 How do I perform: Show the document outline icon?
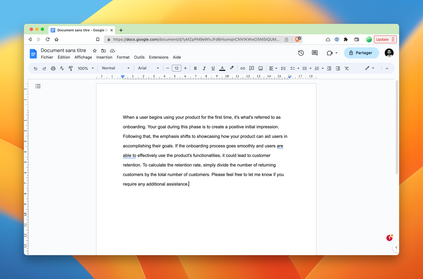(38, 86)
